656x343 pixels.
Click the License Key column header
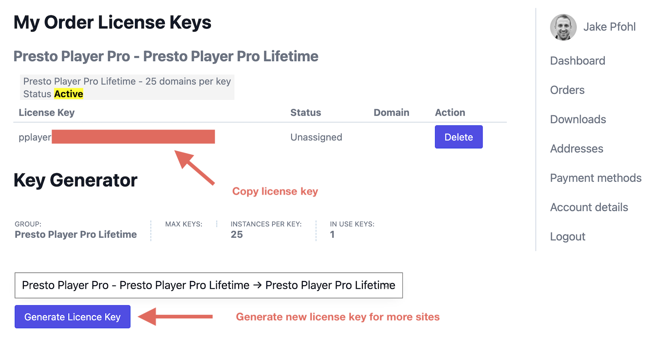point(47,113)
